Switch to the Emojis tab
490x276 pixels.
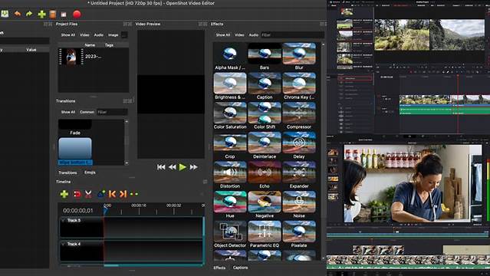(x=90, y=172)
